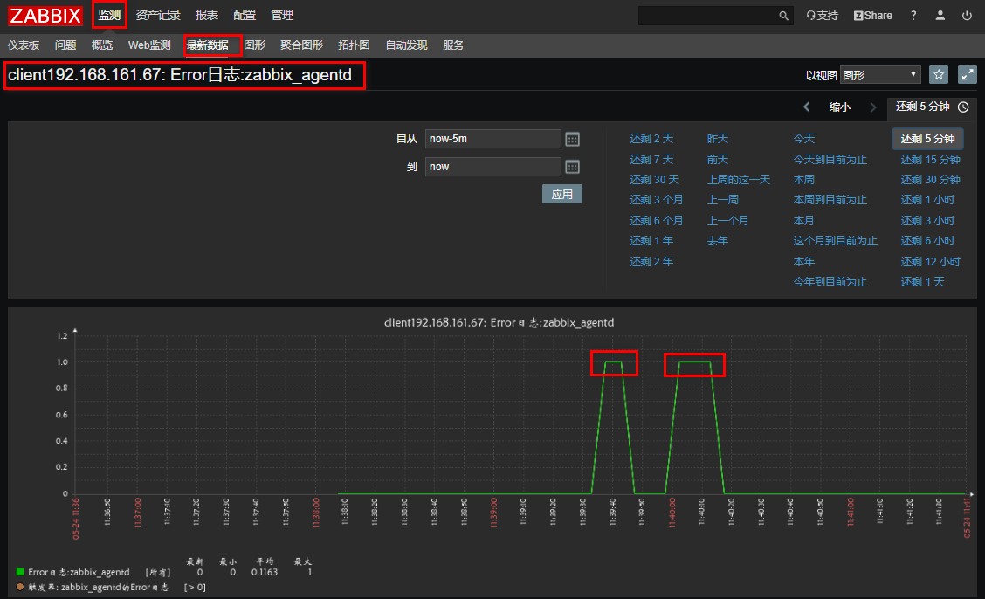This screenshot has width=985, height=599.
Task: Click the top search input box
Action: [708, 16]
